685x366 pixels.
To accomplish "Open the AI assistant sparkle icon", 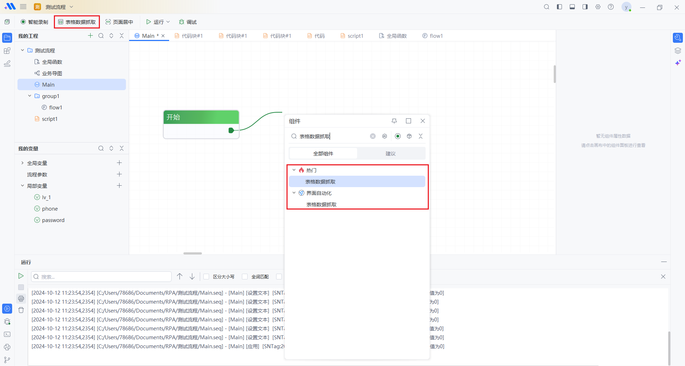I will click(678, 63).
